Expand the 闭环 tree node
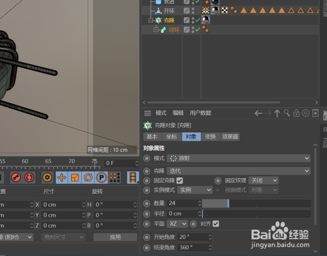This screenshot has height=256, width=327. (156, 29)
